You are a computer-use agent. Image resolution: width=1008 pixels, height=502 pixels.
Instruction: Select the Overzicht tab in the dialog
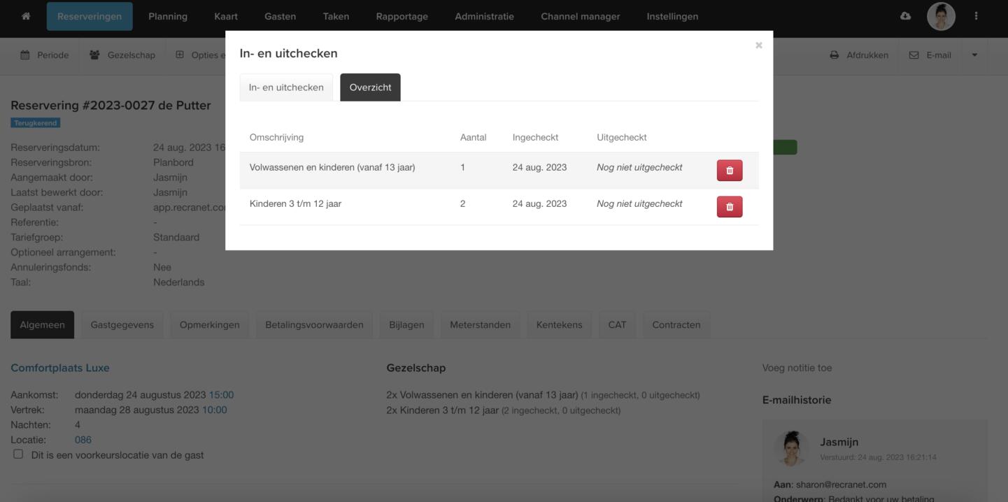click(x=370, y=87)
